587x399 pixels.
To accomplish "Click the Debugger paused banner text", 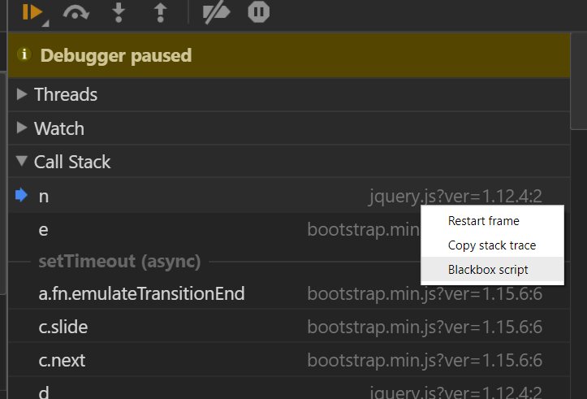I will pyautogui.click(x=116, y=55).
